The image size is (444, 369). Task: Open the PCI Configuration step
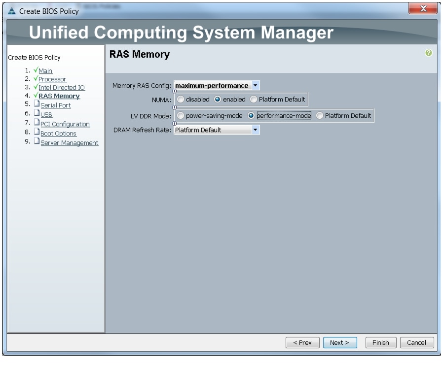click(65, 124)
